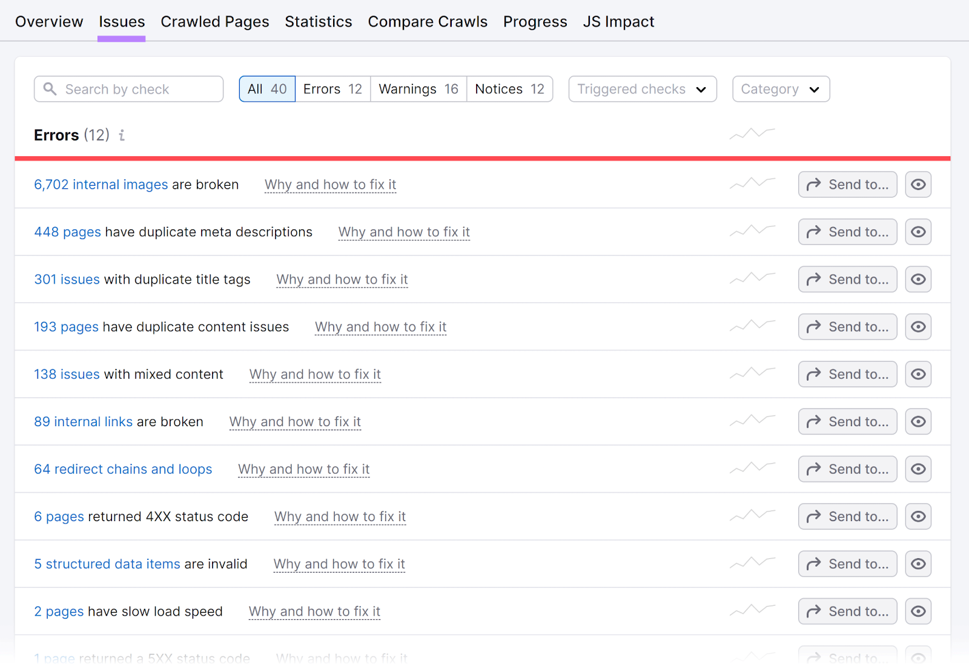The image size is (969, 664).
Task: Click the sparkline for broken internal images
Action: [752, 183]
